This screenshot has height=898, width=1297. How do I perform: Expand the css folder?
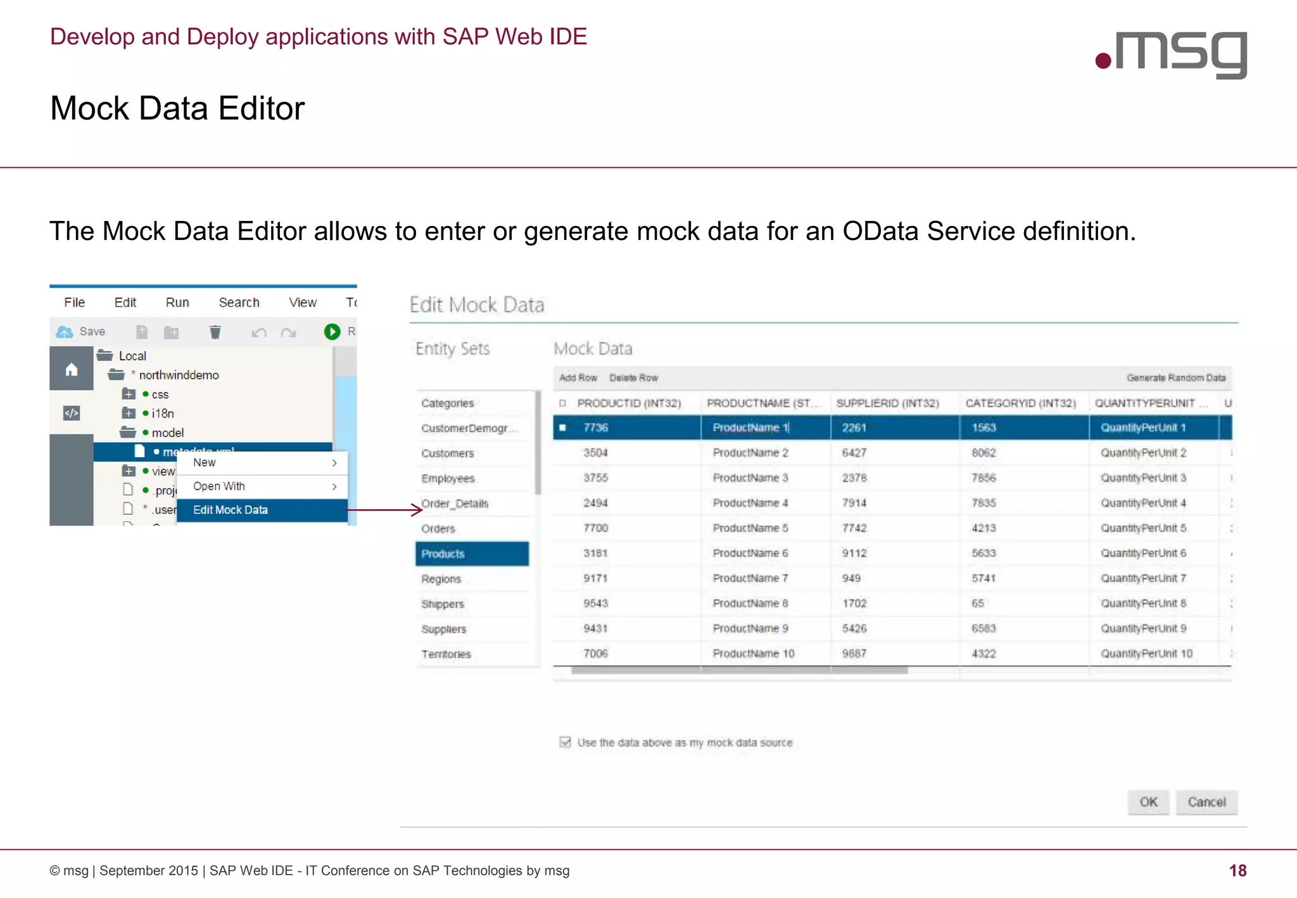[x=129, y=394]
